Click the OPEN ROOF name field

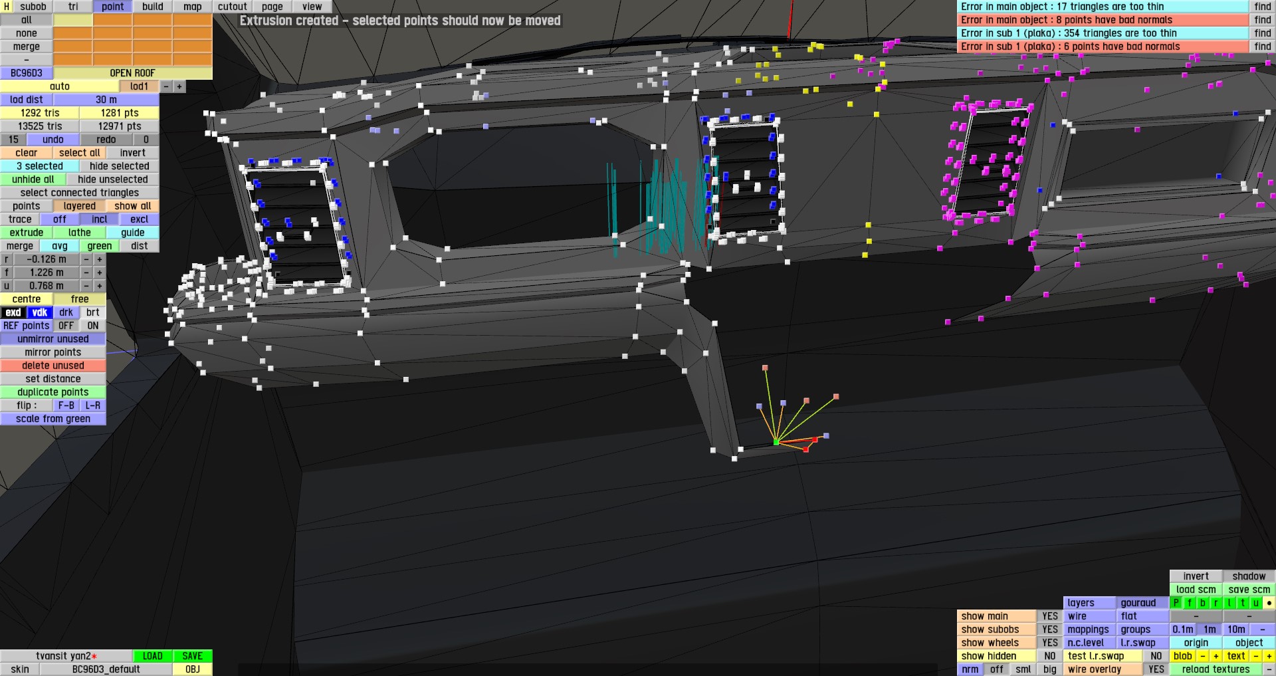133,73
